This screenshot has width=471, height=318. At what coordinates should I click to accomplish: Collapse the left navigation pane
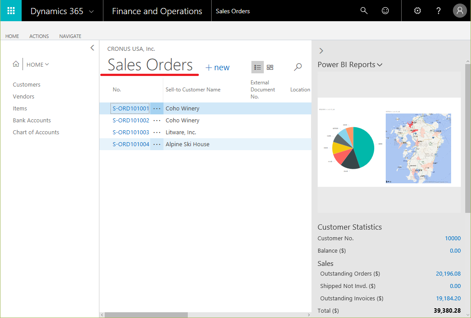click(x=92, y=48)
